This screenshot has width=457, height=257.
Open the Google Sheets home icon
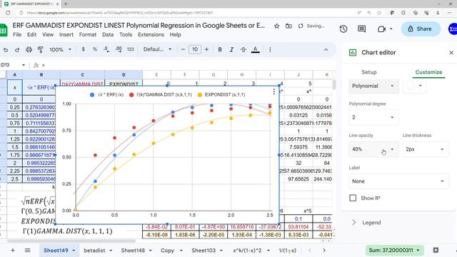pyautogui.click(x=4, y=30)
